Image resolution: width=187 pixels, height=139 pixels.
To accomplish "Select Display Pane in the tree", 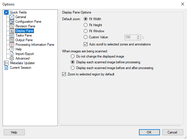I will pos(24,31).
